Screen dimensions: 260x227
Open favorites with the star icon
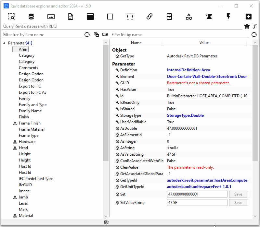tap(247, 26)
